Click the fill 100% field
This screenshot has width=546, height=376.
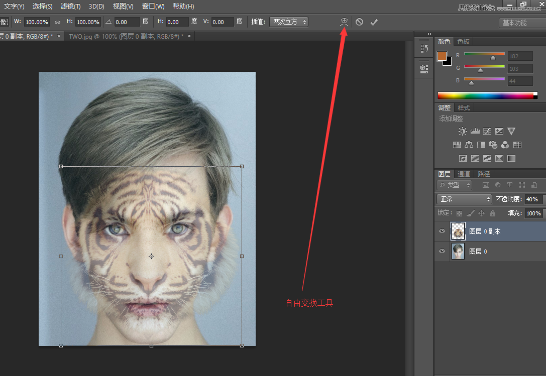533,213
